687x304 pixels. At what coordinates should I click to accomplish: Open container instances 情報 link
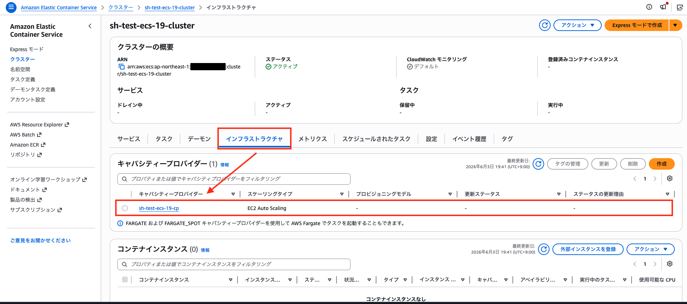[205, 250]
